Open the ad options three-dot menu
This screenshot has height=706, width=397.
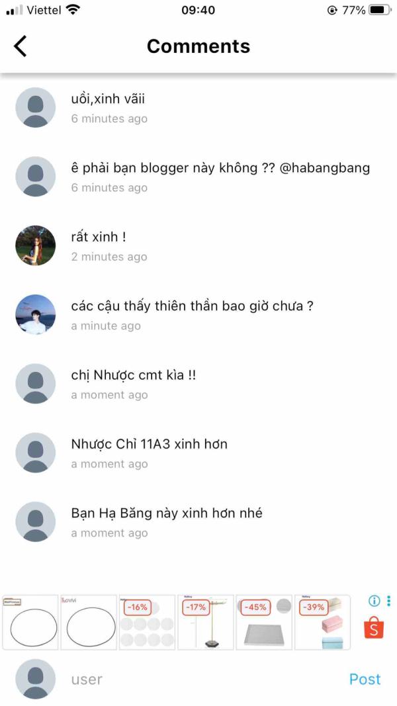388,601
